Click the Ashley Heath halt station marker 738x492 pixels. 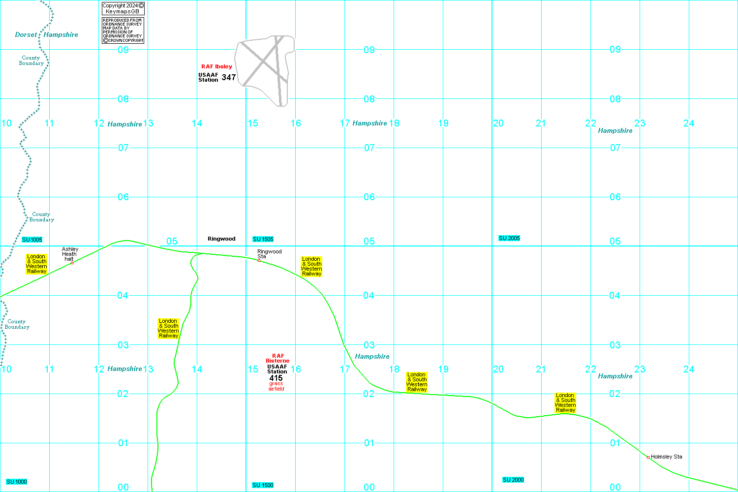click(72, 263)
